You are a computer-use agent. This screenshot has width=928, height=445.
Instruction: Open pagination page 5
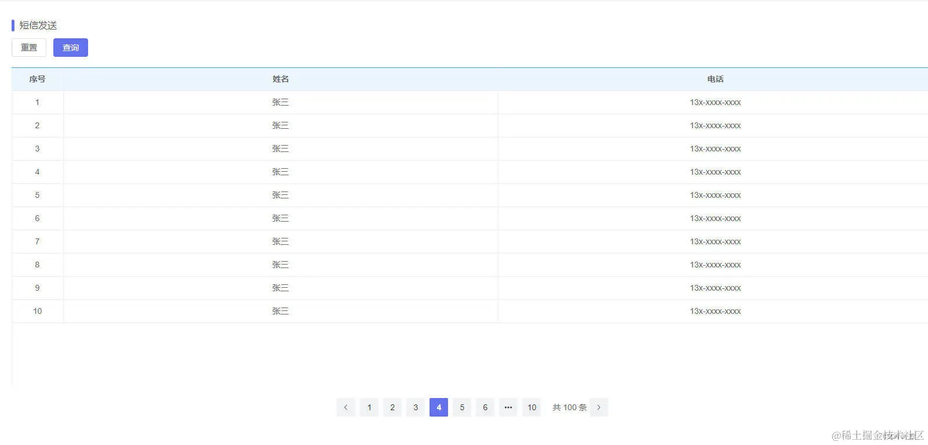click(x=462, y=407)
